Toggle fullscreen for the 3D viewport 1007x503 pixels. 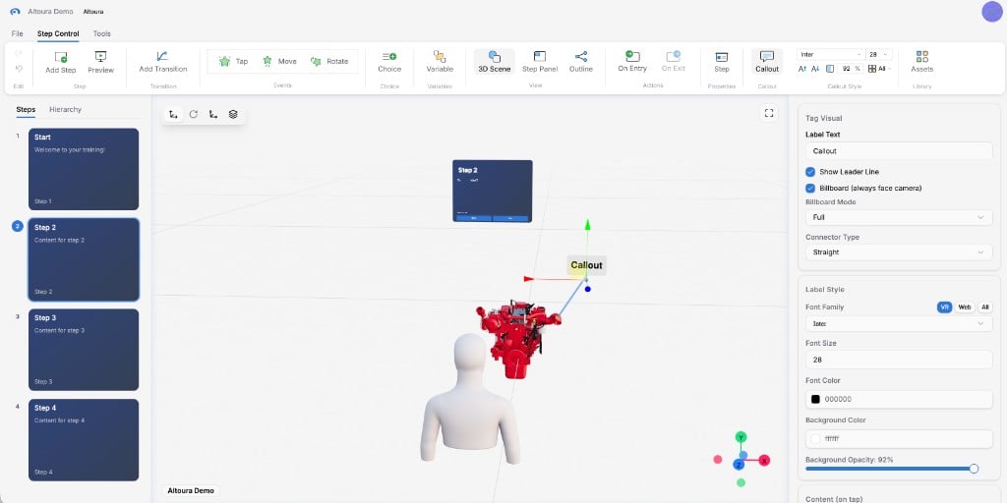(x=769, y=114)
